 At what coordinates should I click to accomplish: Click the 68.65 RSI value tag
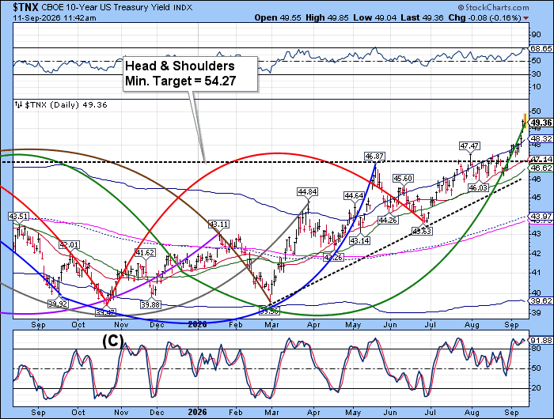coord(541,48)
